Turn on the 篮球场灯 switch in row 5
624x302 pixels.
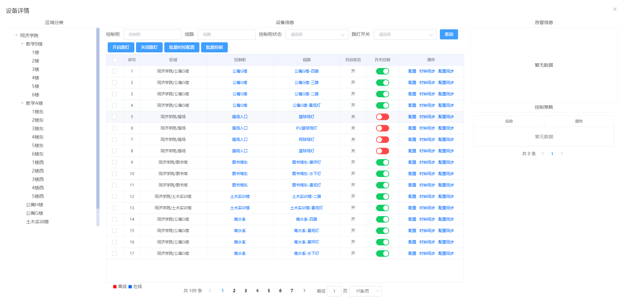382,117
